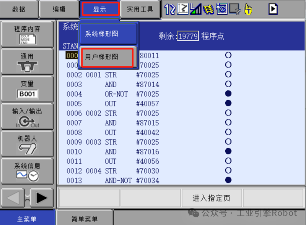
Task: Click the yellow hand teach mode icon
Action: [x=248, y=9]
